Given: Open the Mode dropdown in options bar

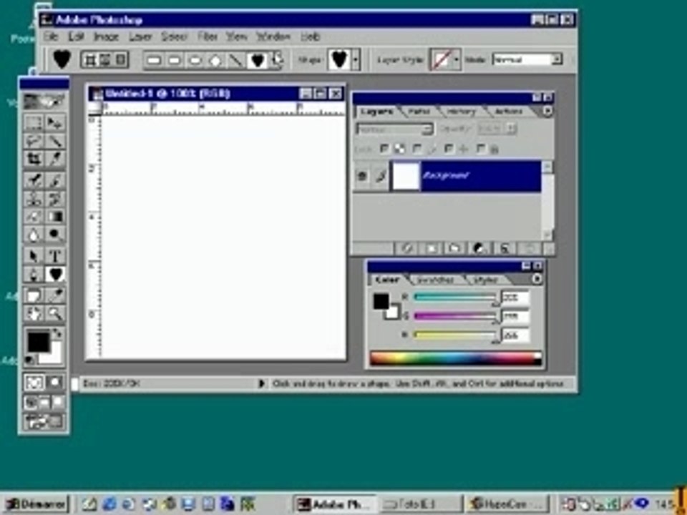Looking at the screenshot, I should 557,59.
